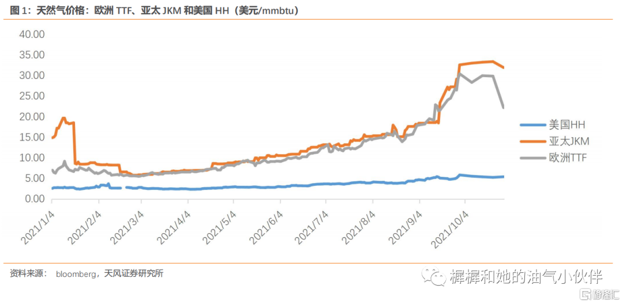Click the 资料来源 source label
623x304 pixels.
[27, 273]
